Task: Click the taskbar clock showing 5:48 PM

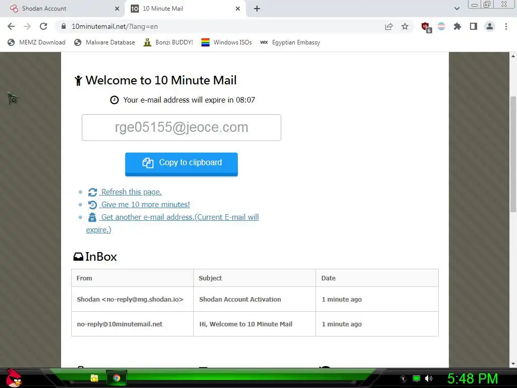Action: (473, 378)
